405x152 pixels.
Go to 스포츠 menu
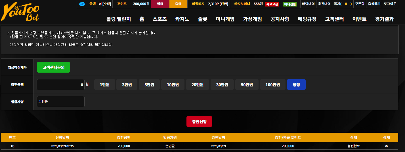point(160,19)
